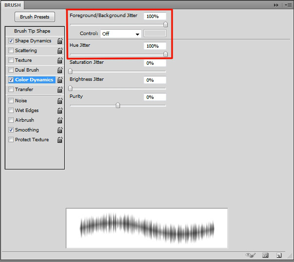Select Shape Dynamics label in list
Viewport: 294px width, 262px height.
tap(33, 41)
